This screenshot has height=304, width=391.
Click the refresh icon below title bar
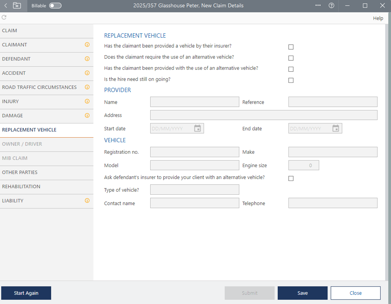4,18
